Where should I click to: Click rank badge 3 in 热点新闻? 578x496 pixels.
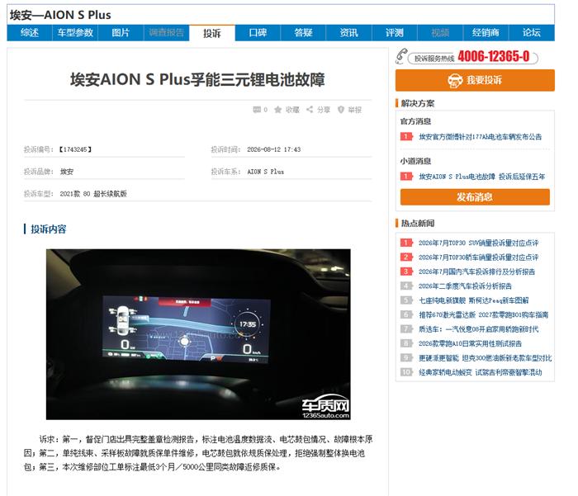406,272
